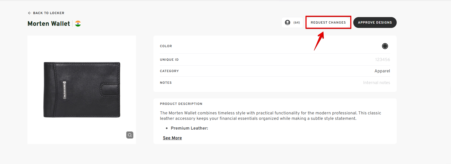
Task: Click the India flag icon
Action: [78, 24]
